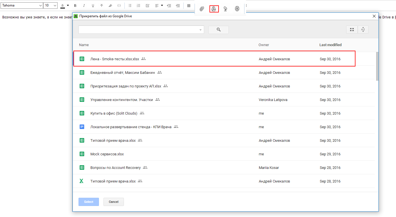This screenshot has height=217, width=396.
Task: Switch to grid view in the Drive picker
Action: pyautogui.click(x=352, y=29)
